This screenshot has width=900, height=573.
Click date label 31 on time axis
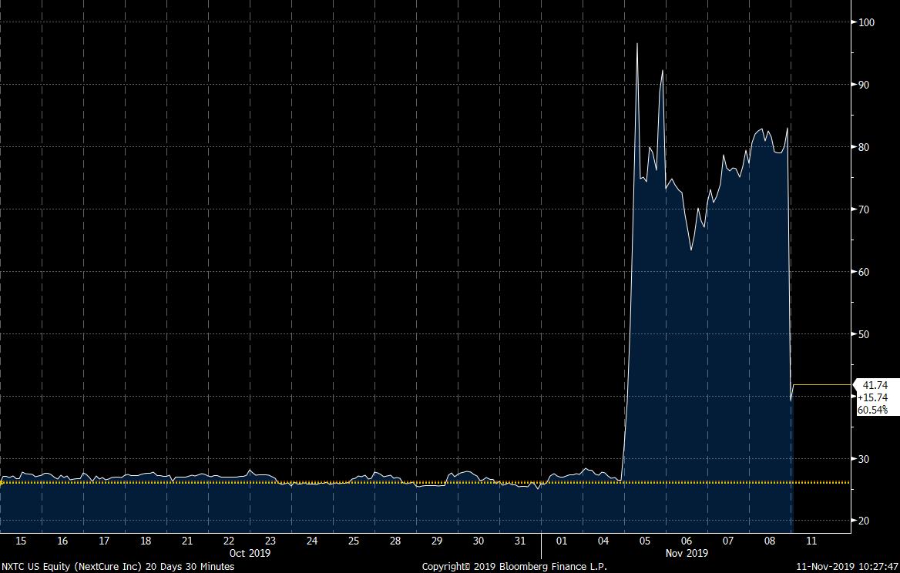pos(520,541)
